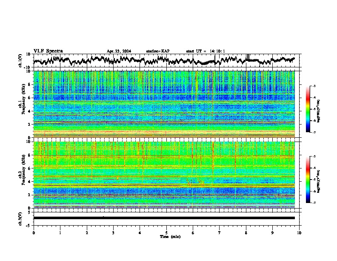Click the "ch.1(V)" waveform axis label
The width and height of the screenshot is (337, 261).
click(20, 61)
